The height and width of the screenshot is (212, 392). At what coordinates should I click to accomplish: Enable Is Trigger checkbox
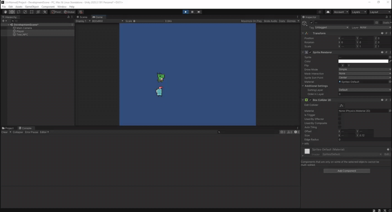[x=339, y=115]
